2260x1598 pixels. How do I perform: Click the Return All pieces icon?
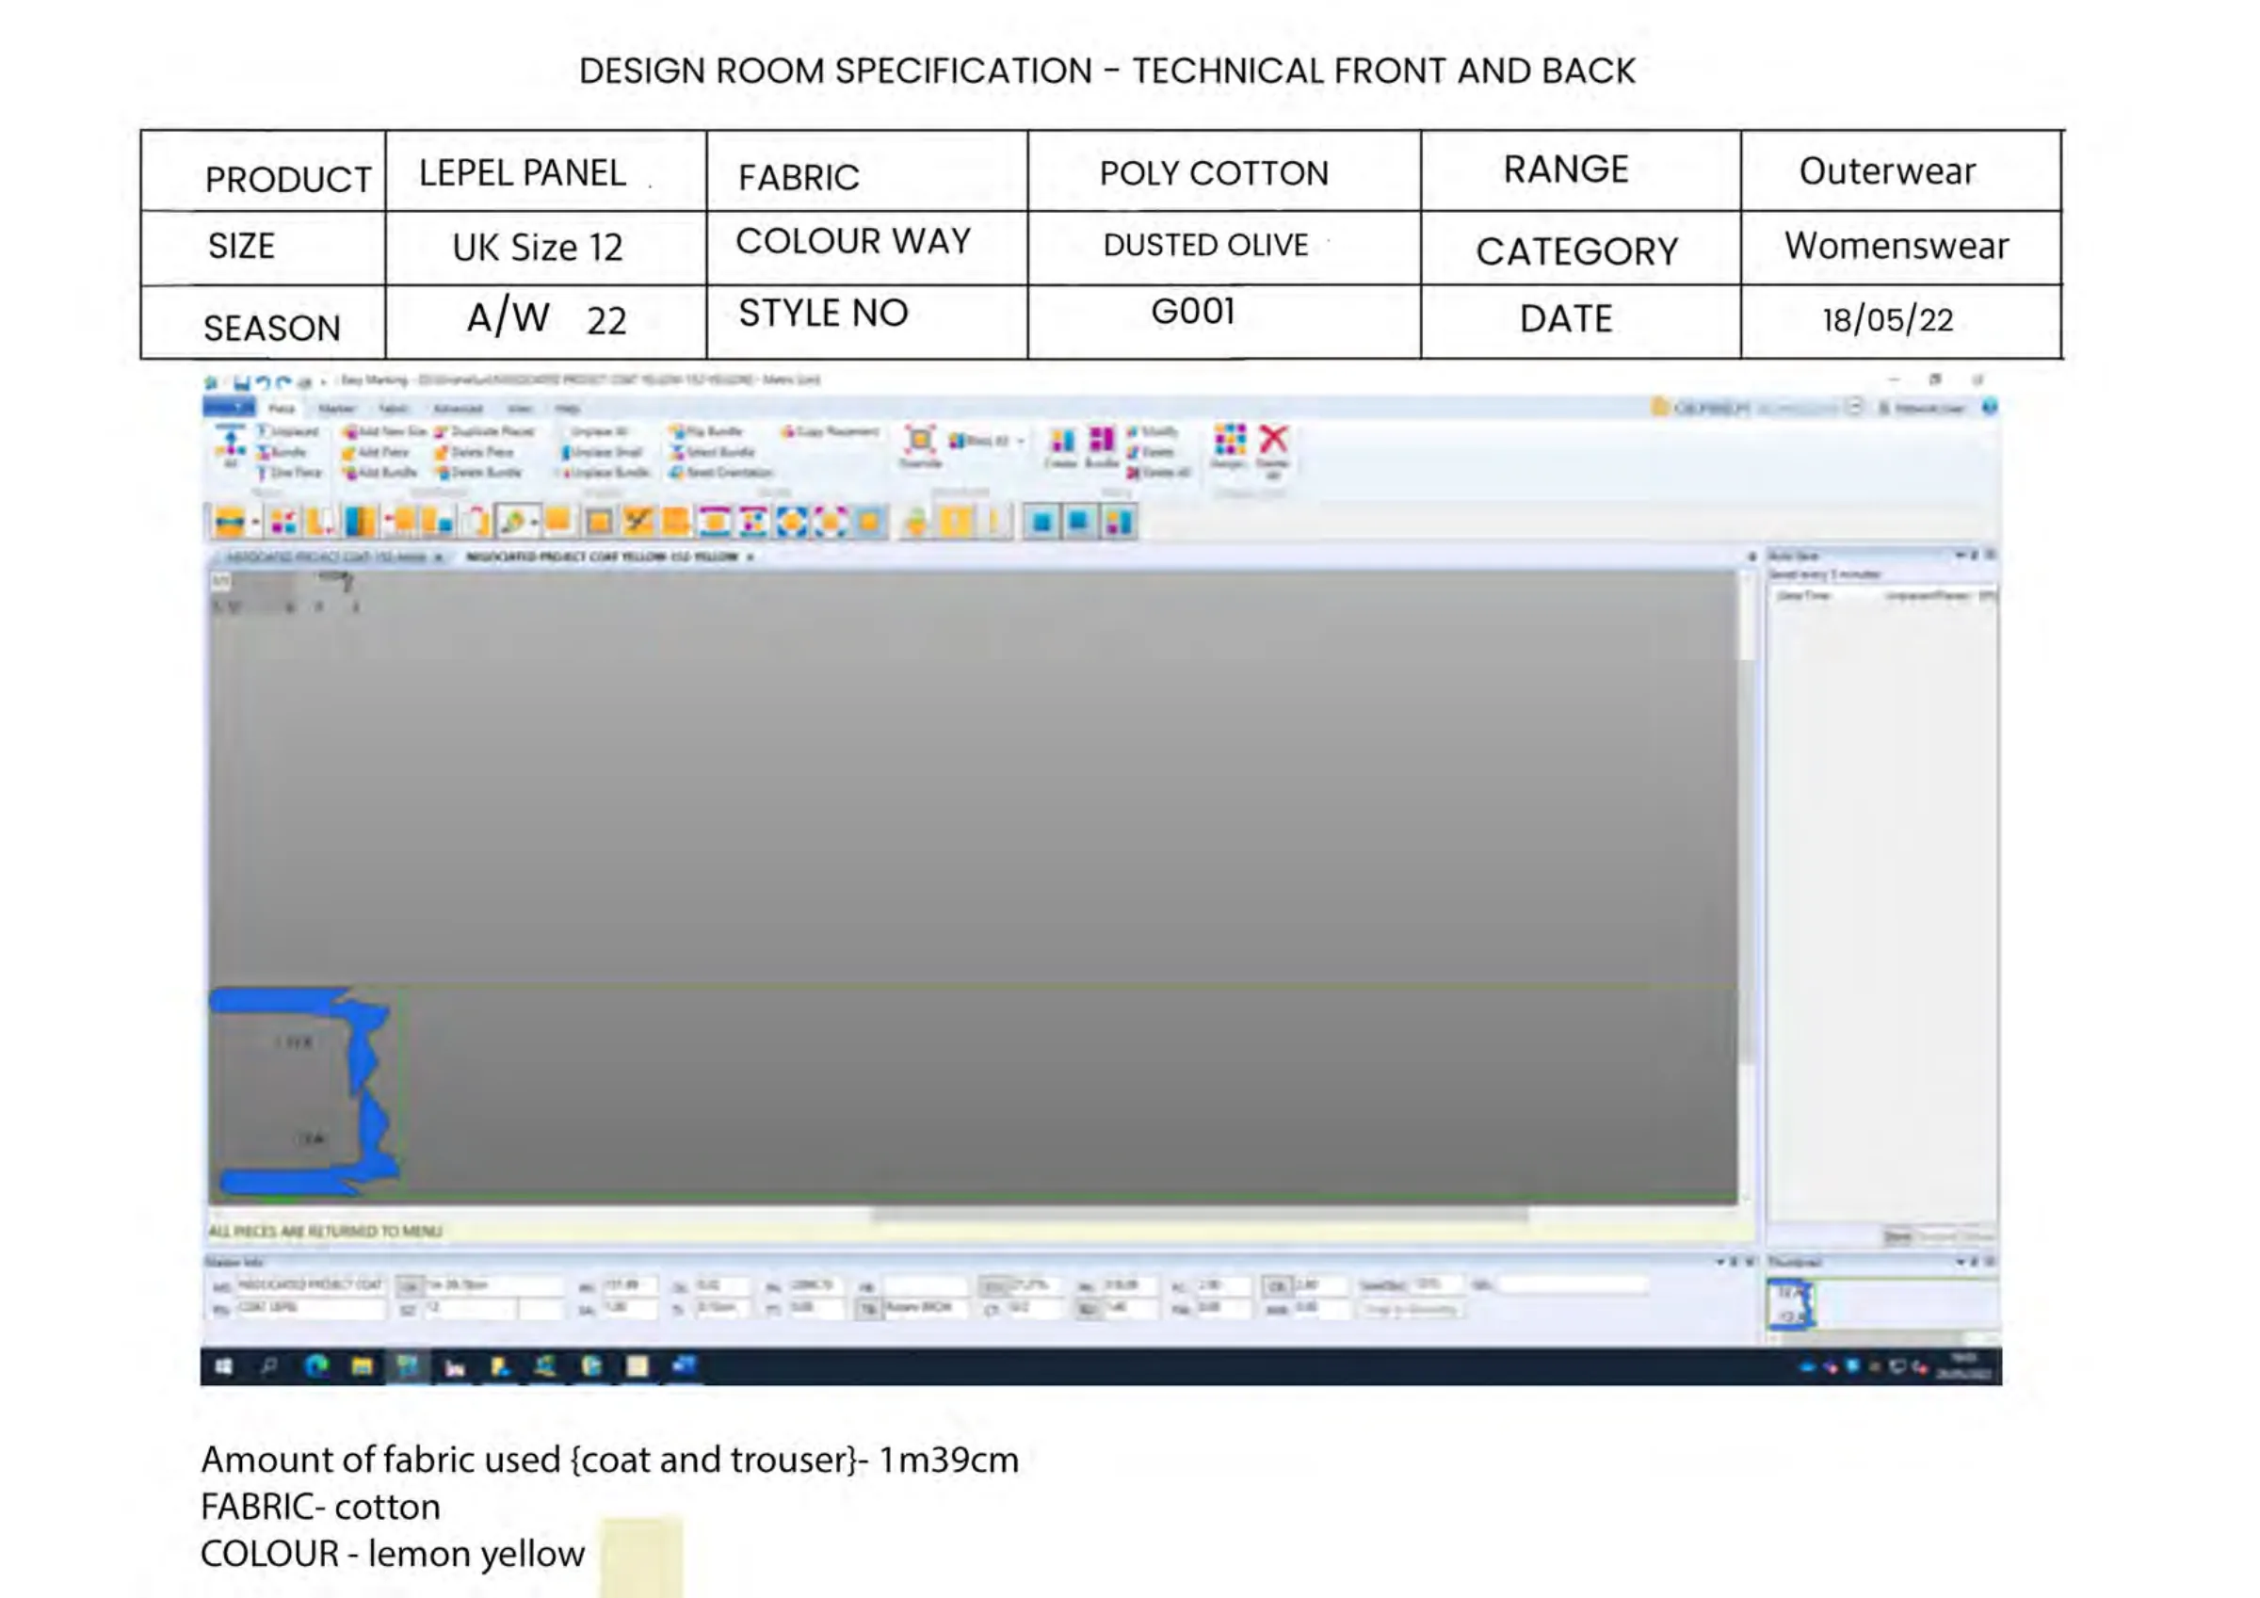coord(231,445)
